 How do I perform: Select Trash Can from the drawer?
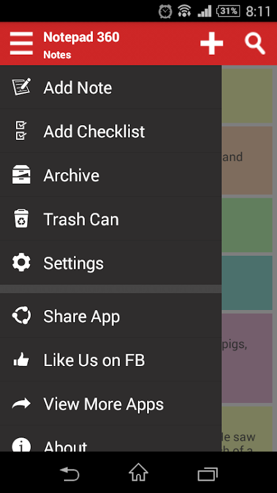[x=111, y=219]
